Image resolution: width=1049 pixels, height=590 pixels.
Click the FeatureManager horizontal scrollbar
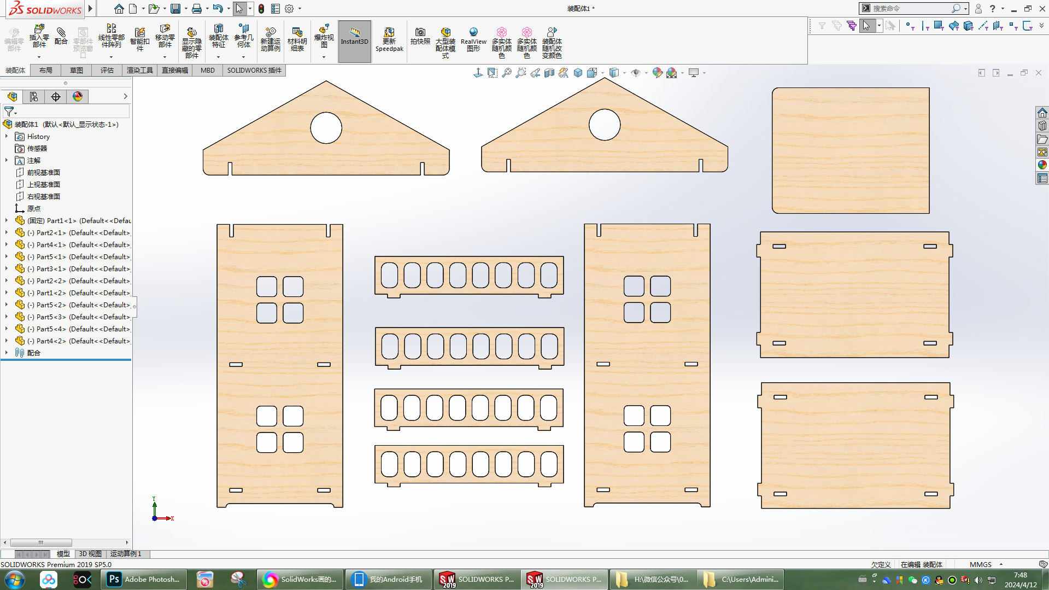click(41, 542)
